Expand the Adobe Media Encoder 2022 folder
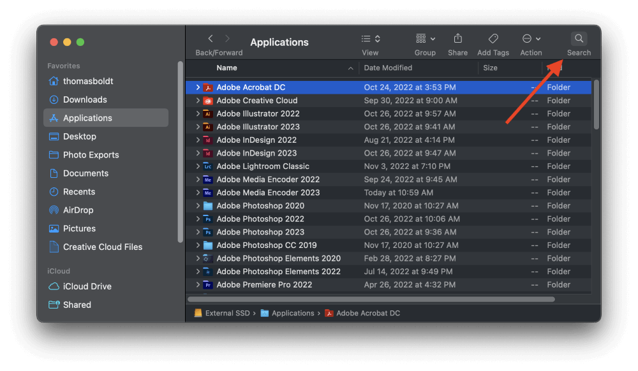The width and height of the screenshot is (638, 371). 198,180
